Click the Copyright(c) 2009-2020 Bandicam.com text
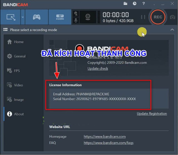The image size is (178, 155). [117, 63]
